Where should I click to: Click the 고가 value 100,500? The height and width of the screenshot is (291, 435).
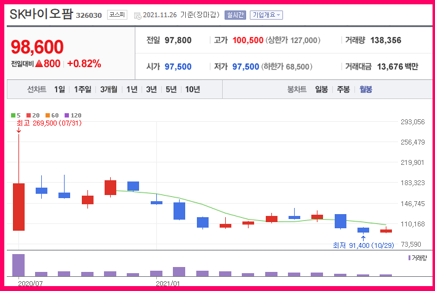click(248, 40)
